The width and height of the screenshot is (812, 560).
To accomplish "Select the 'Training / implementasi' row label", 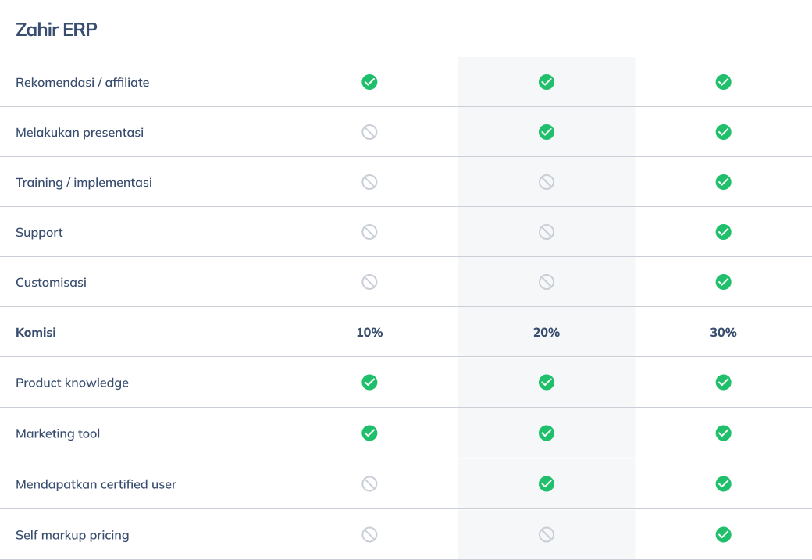I will point(84,183).
